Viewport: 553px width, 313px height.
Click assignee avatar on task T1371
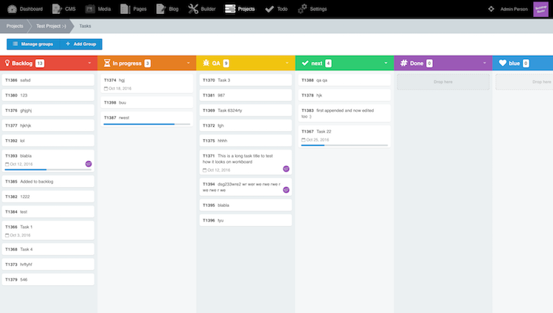(286, 169)
